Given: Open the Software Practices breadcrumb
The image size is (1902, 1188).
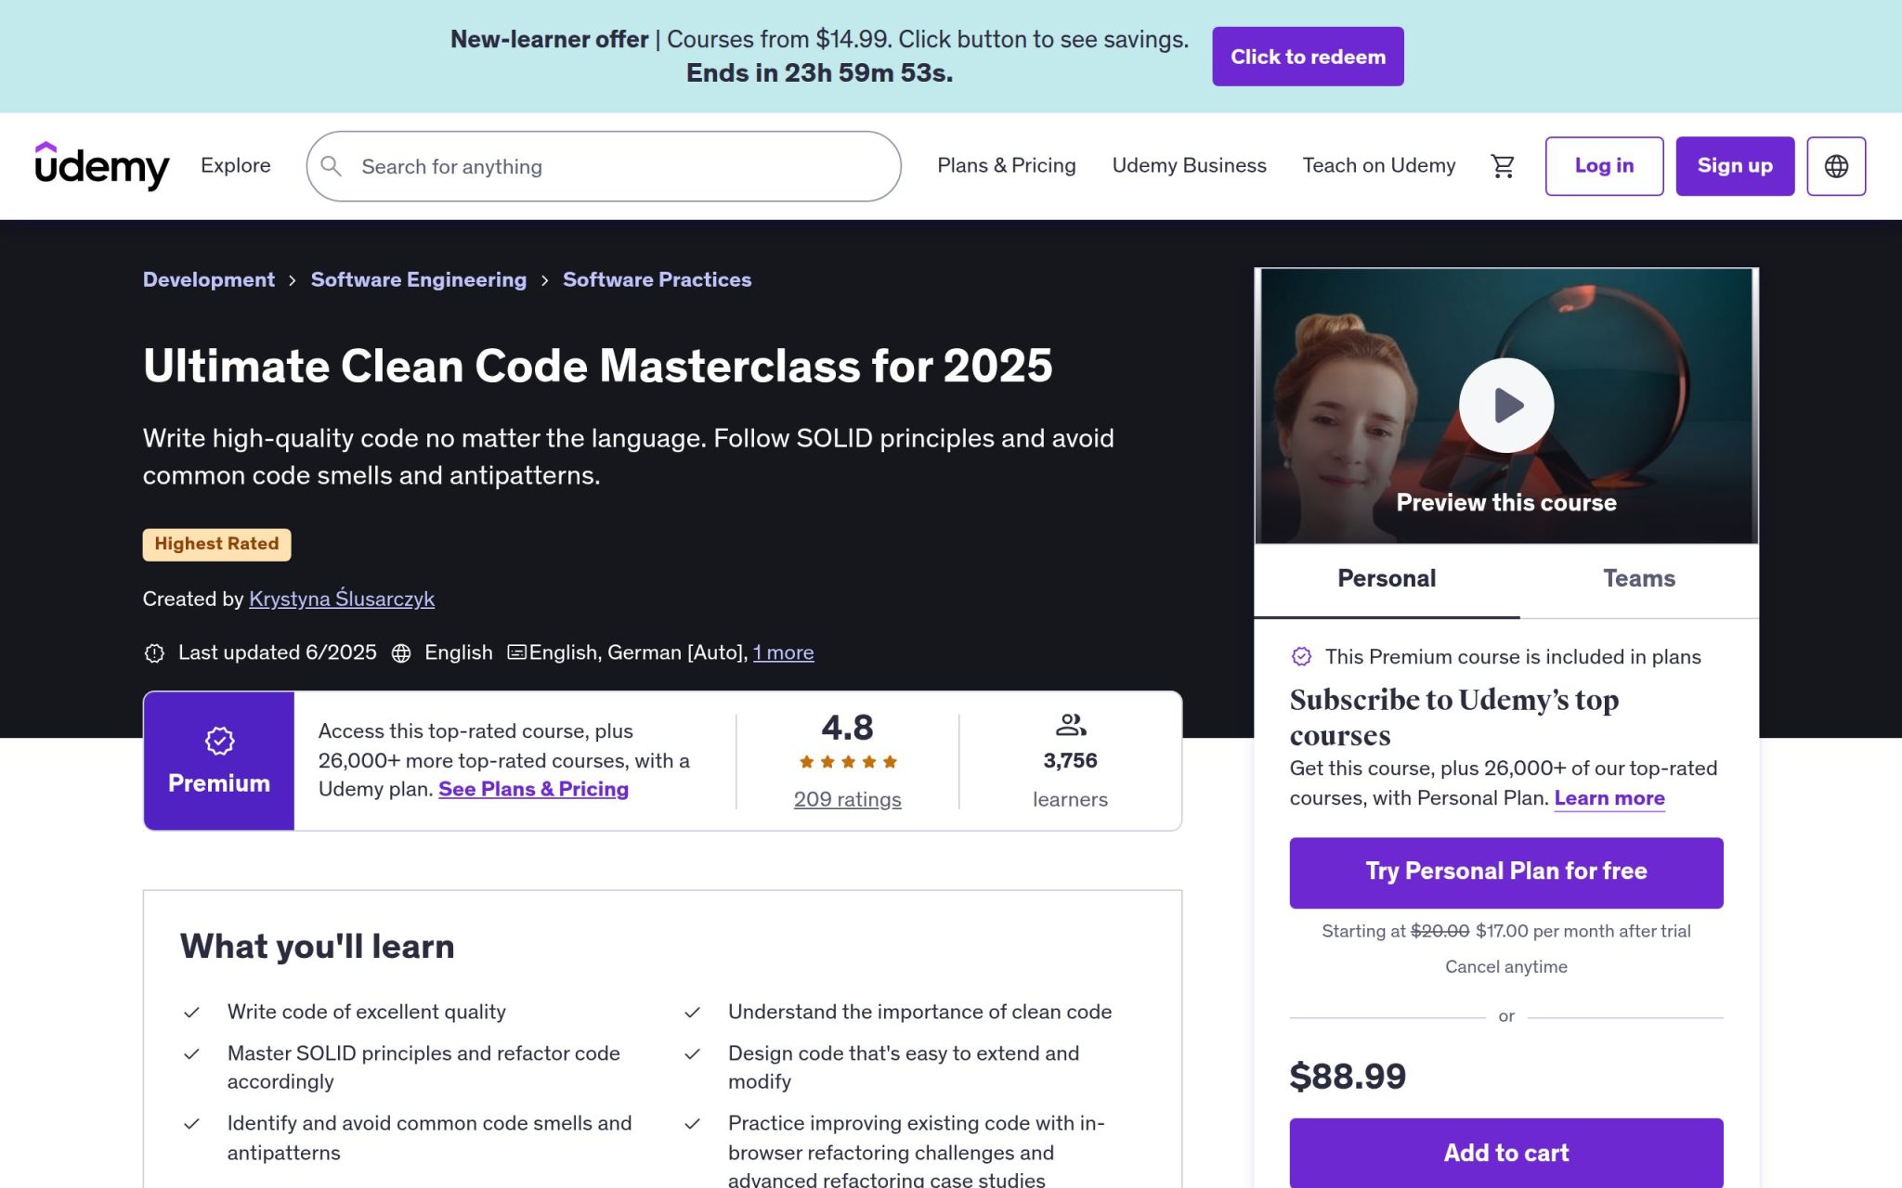Looking at the screenshot, I should click(x=658, y=279).
